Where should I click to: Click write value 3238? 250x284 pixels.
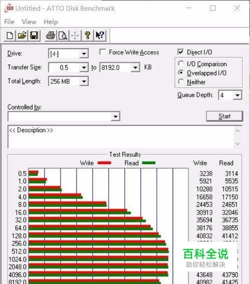pyautogui.click(x=206, y=174)
